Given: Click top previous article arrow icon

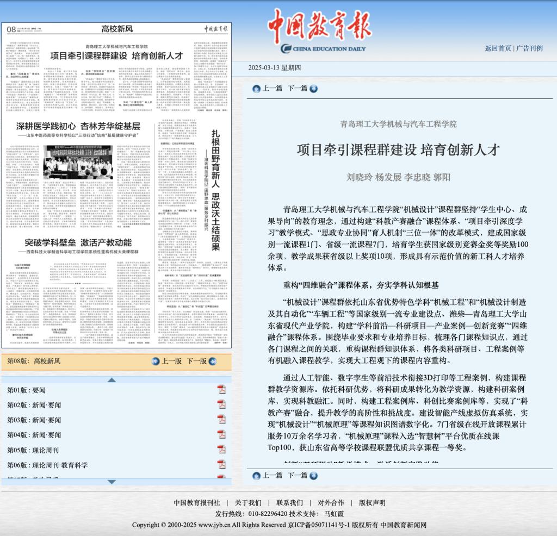Looking at the screenshot, I should point(256,89).
